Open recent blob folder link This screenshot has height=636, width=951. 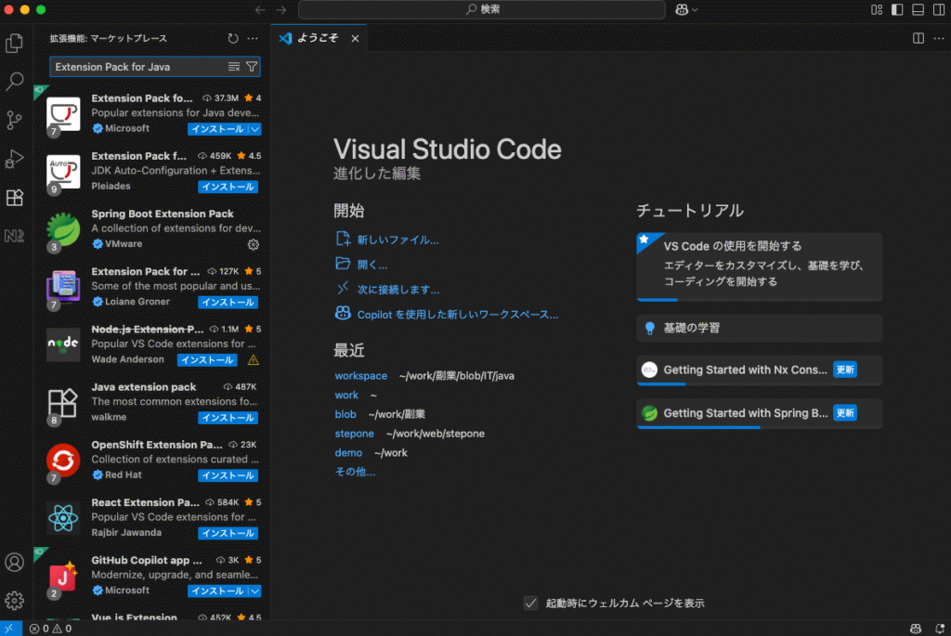coord(345,414)
